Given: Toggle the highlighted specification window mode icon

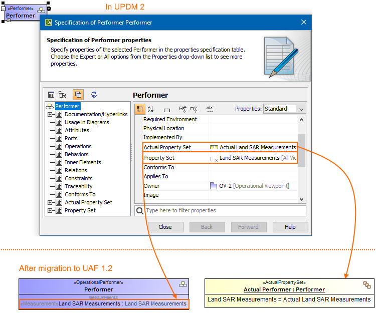Looking at the screenshot, I should point(78,95).
